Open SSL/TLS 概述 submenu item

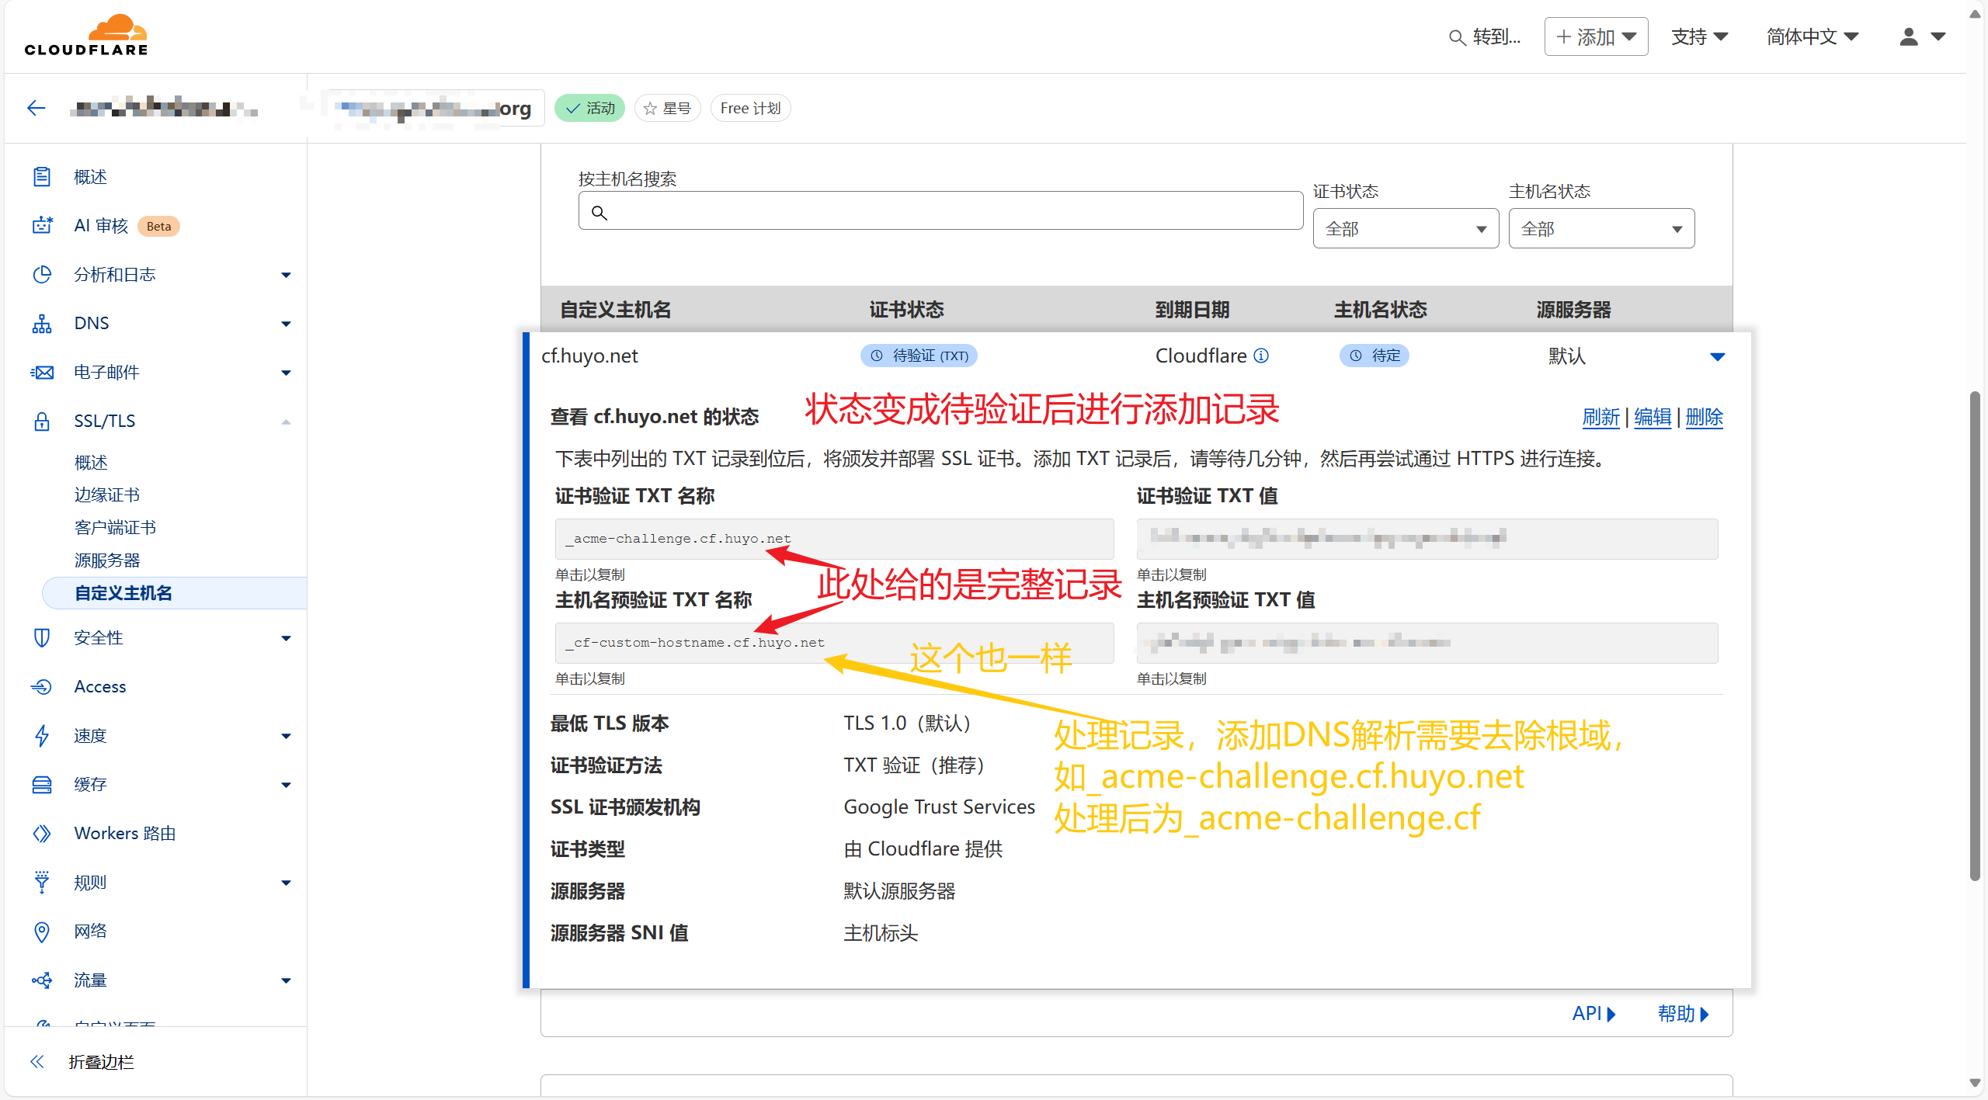click(91, 462)
